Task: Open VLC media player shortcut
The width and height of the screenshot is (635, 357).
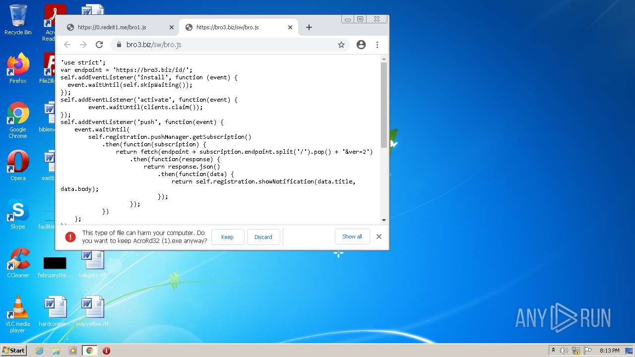Action: click(18, 314)
